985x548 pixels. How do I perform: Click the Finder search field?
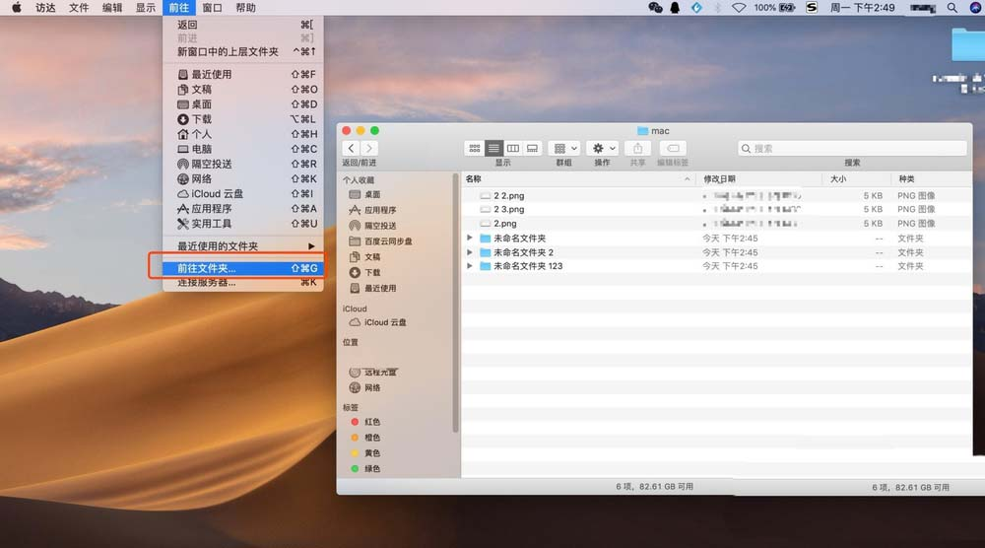coord(852,148)
